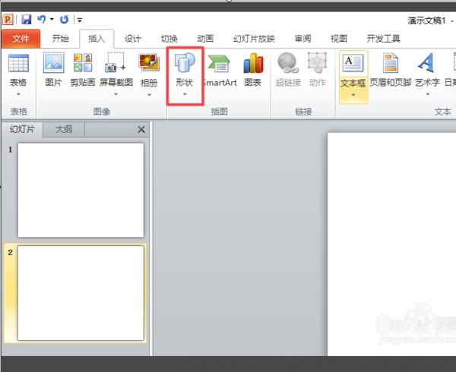Open the 文件 file menu
The width and height of the screenshot is (456, 372).
(x=21, y=39)
